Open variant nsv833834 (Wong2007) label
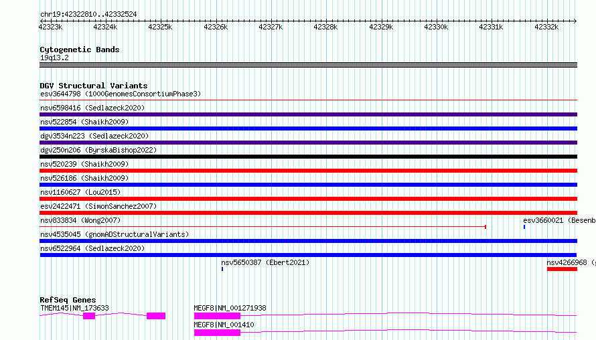Screen dimensions: 596x340 click(x=80, y=220)
